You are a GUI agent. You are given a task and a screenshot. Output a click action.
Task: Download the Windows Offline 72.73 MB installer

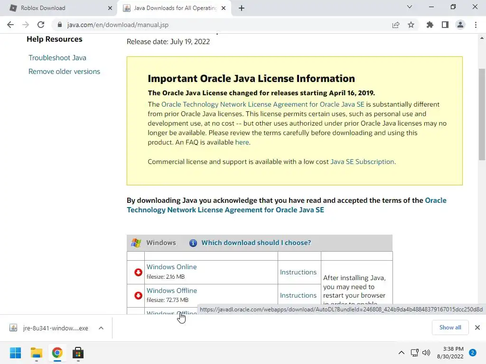point(171,291)
